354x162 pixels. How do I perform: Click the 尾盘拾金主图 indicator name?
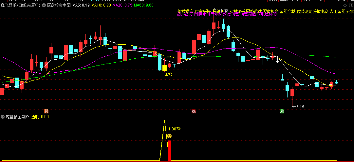tap(59, 5)
